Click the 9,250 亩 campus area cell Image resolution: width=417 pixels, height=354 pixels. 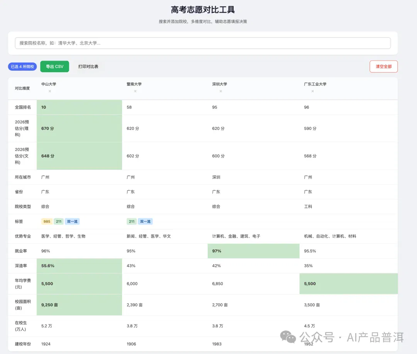79,305
